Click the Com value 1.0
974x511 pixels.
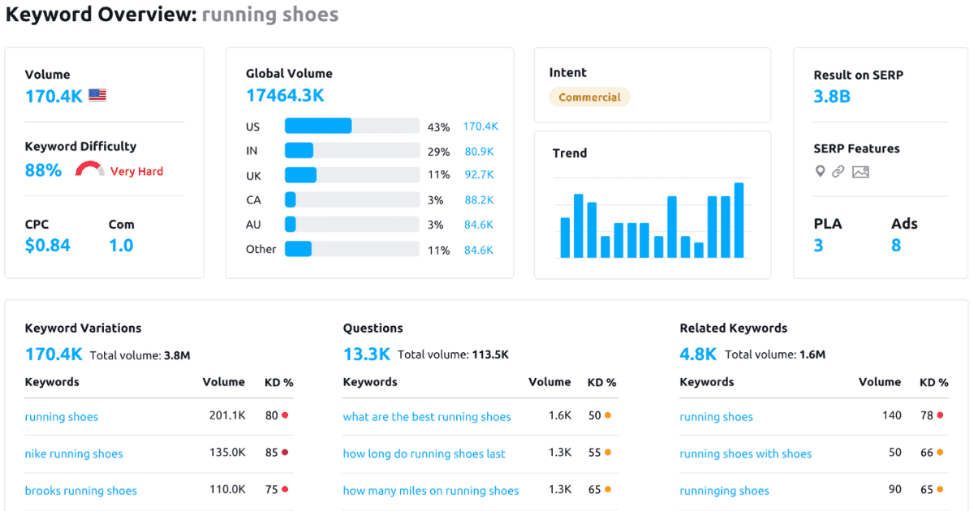point(121,245)
